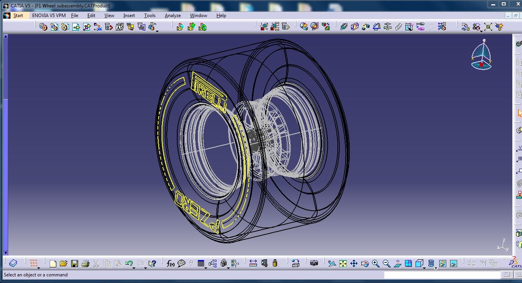This screenshot has width=522, height=283.
Task: Expand the wireframe render style dropdown arrow
Action: click(x=436, y=268)
